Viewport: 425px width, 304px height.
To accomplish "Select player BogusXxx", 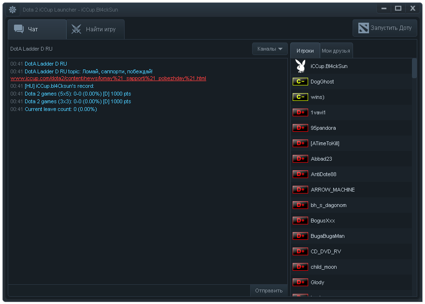I will pyautogui.click(x=351, y=221).
